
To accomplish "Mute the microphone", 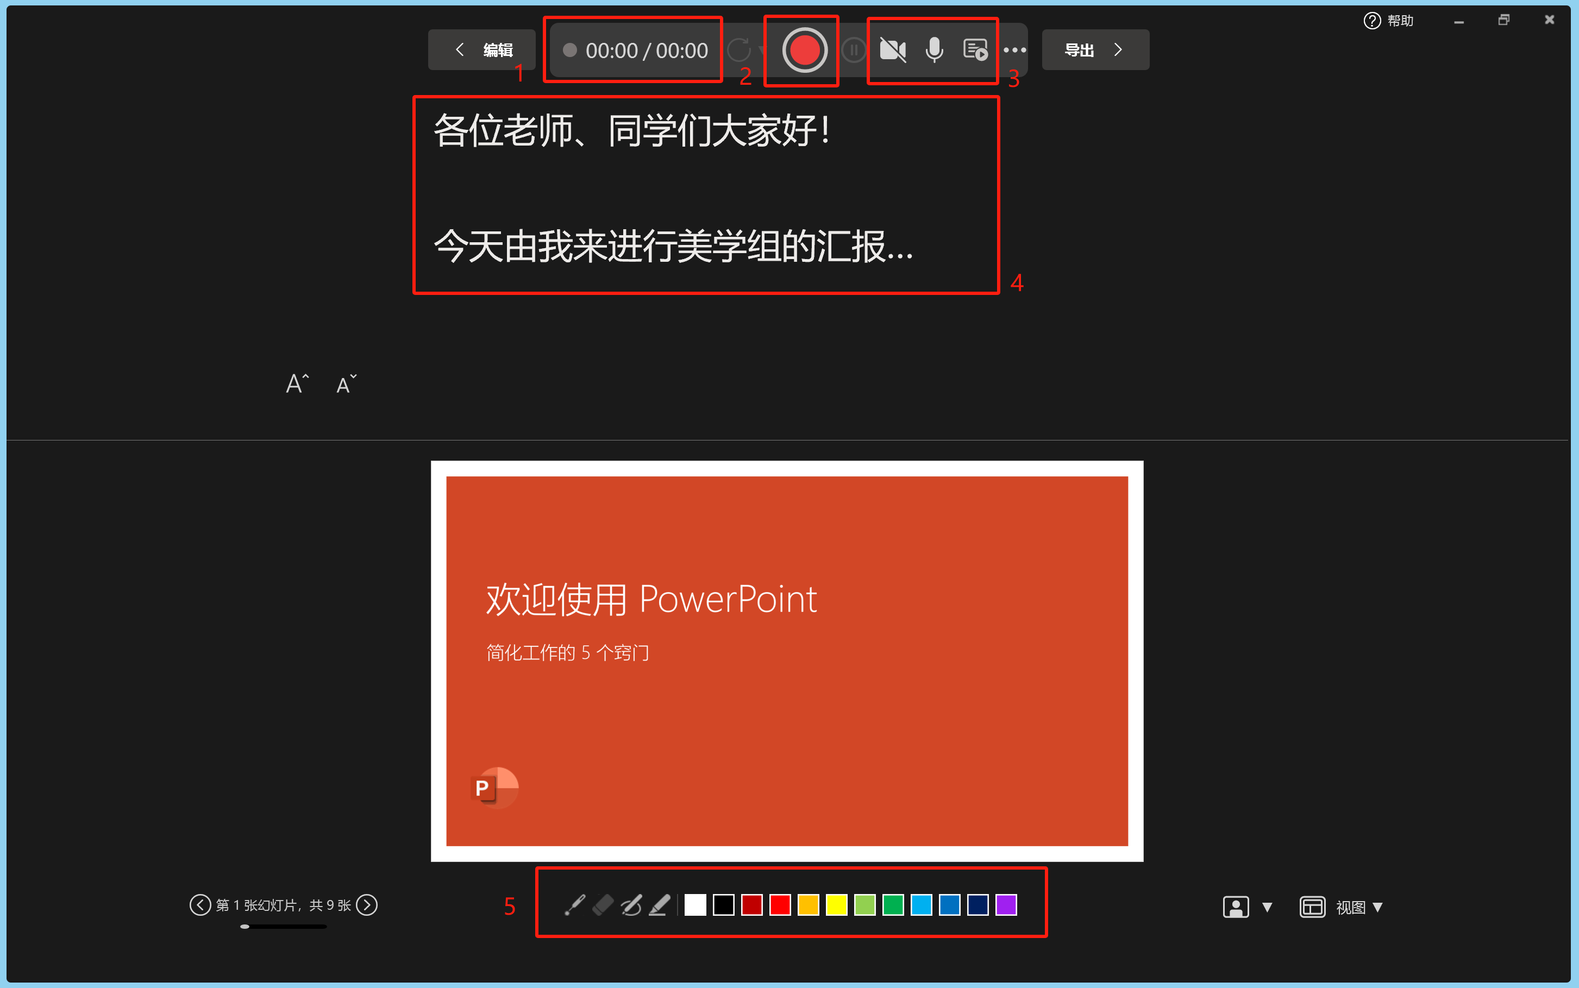I will [934, 51].
